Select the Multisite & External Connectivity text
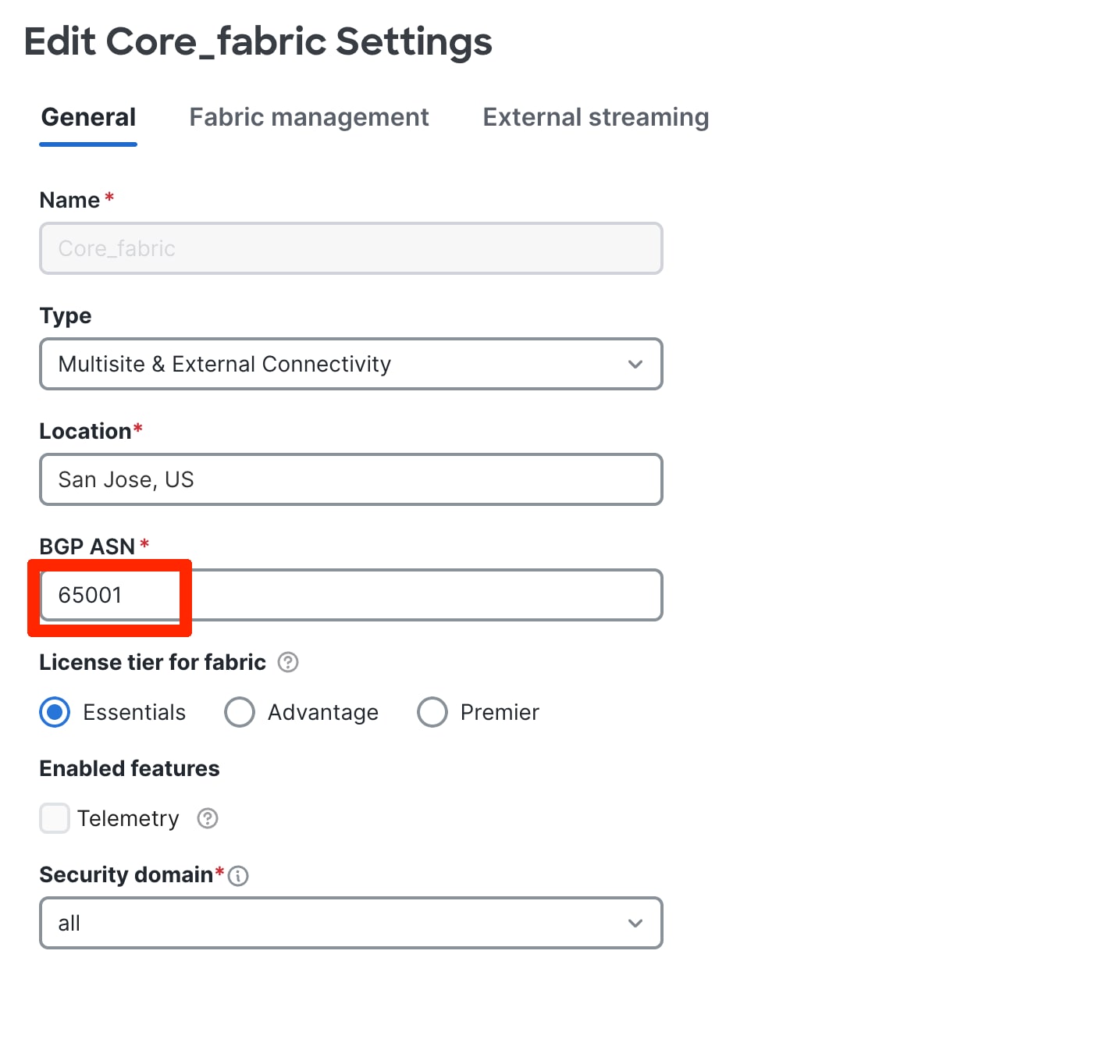 click(225, 364)
